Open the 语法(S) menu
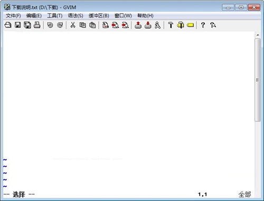The width and height of the screenshot is (264, 201). (76, 16)
